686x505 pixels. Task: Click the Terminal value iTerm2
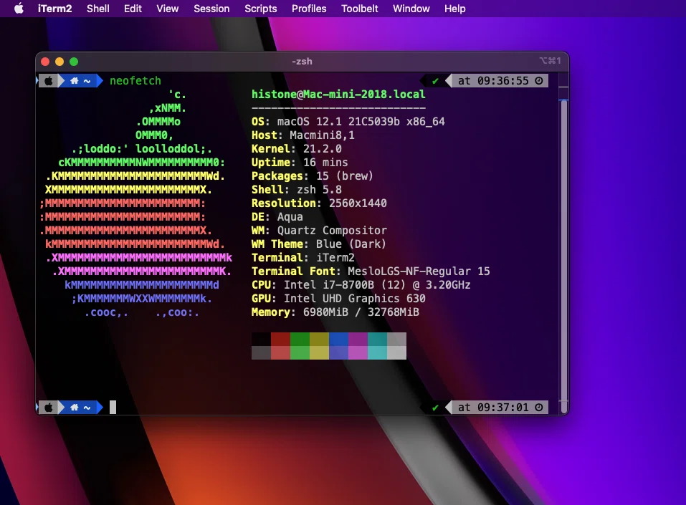335,258
